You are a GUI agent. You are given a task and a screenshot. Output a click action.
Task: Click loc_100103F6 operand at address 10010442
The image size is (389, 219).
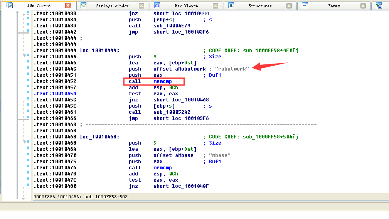[x=190, y=32]
